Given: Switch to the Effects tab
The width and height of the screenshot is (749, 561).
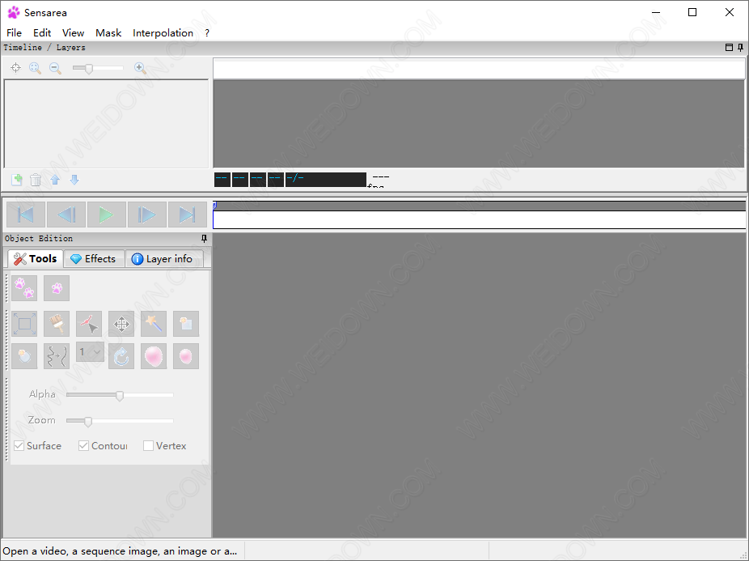Looking at the screenshot, I should (94, 259).
